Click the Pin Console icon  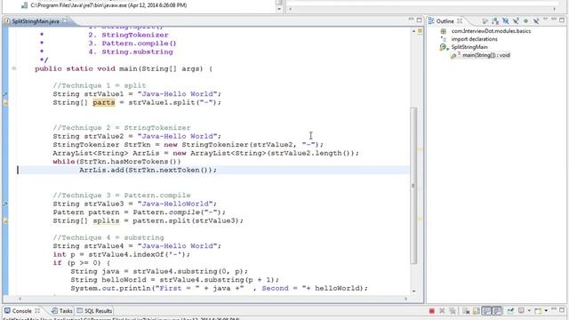click(x=510, y=310)
